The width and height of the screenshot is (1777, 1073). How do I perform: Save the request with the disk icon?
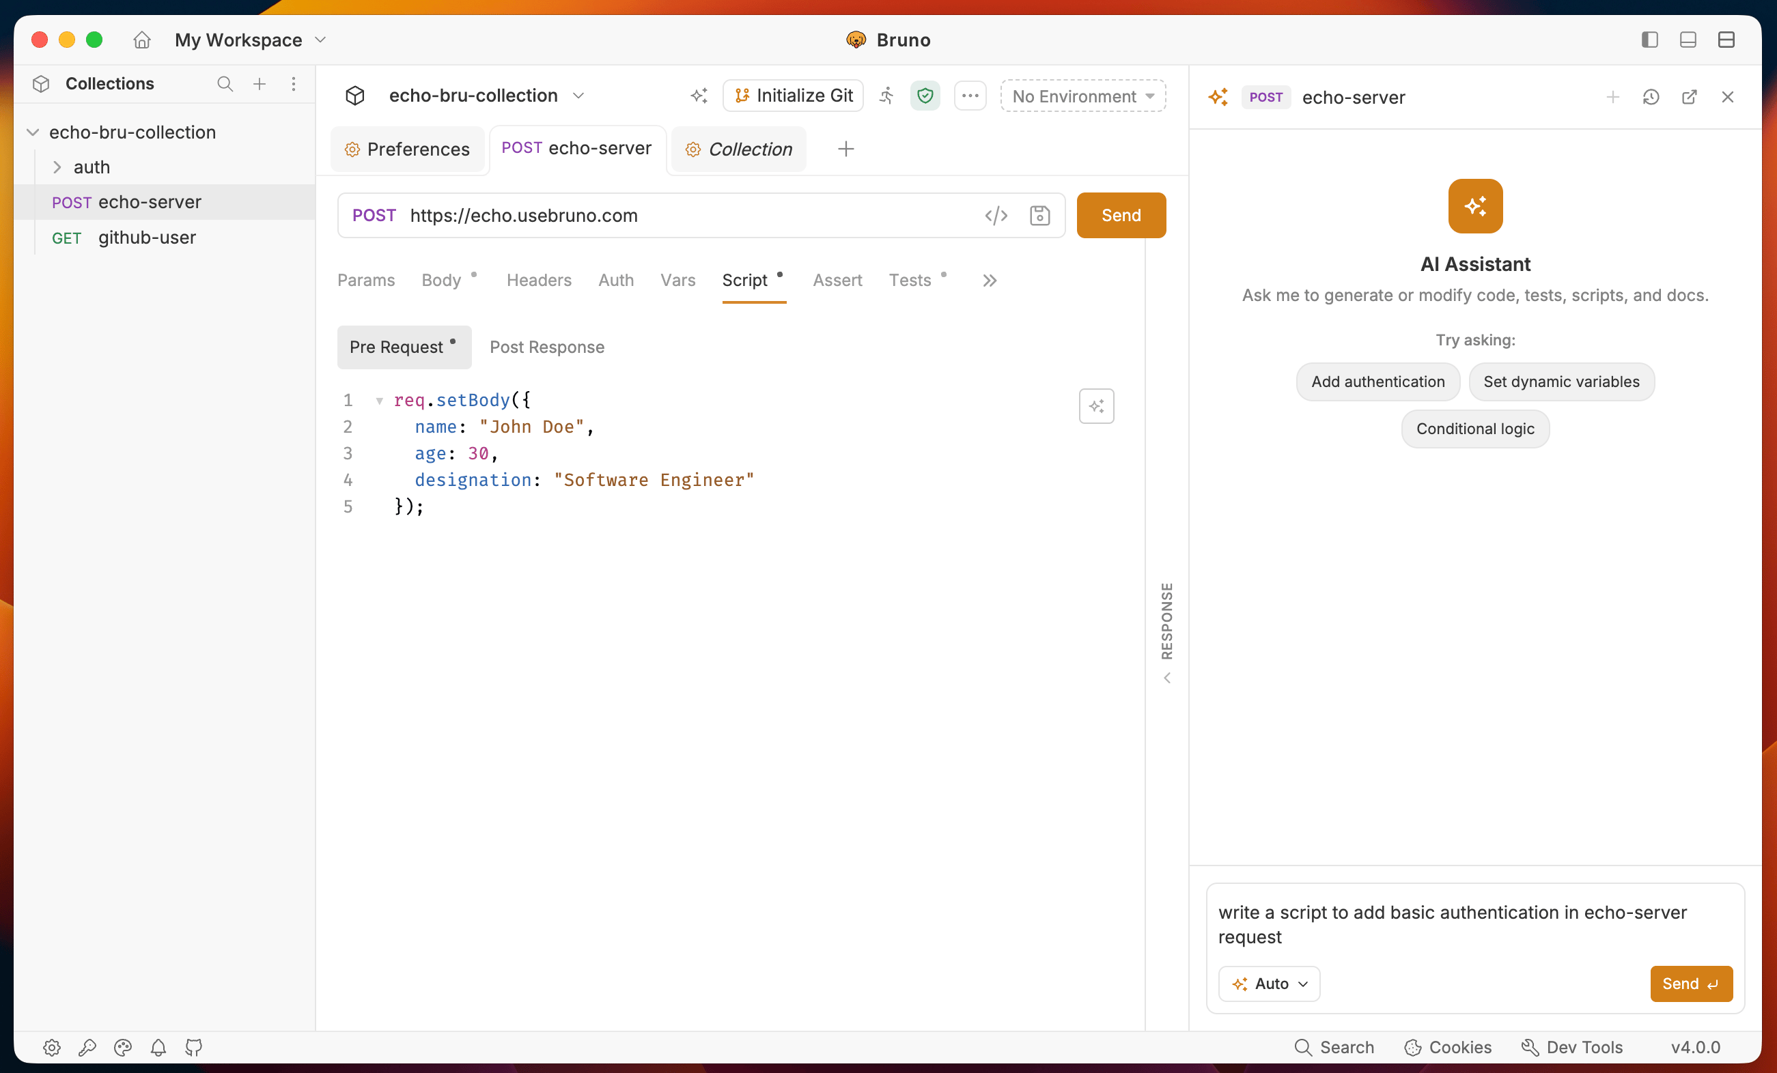coord(1039,216)
